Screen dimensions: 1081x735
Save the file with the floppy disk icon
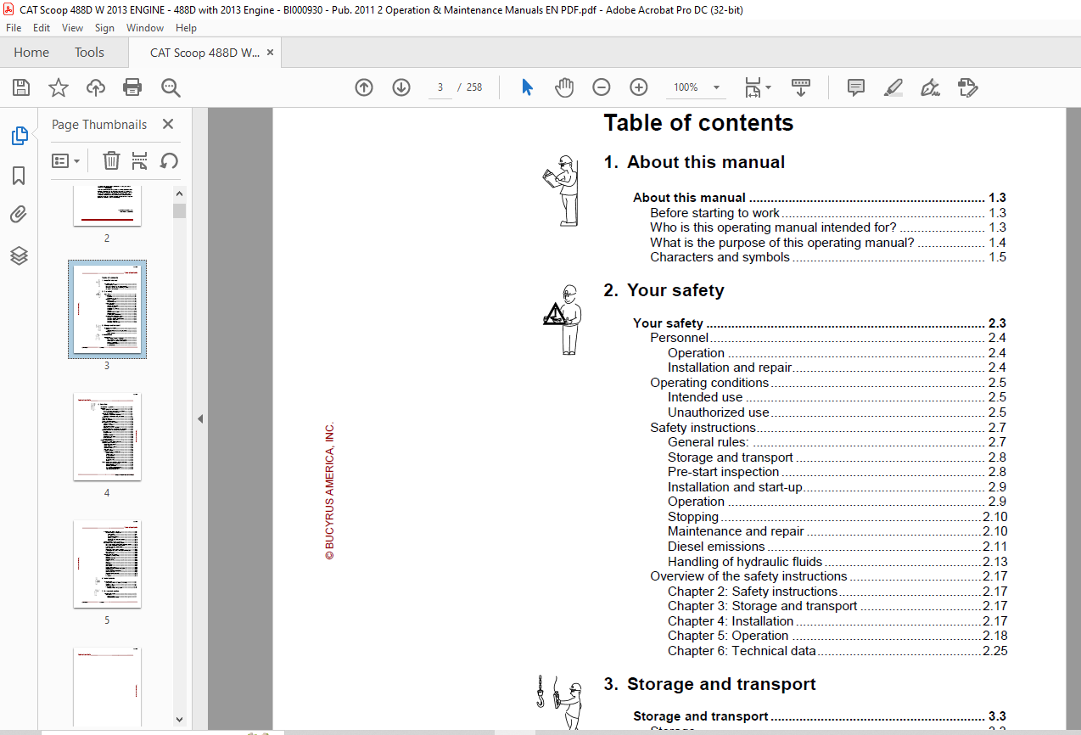click(x=21, y=87)
